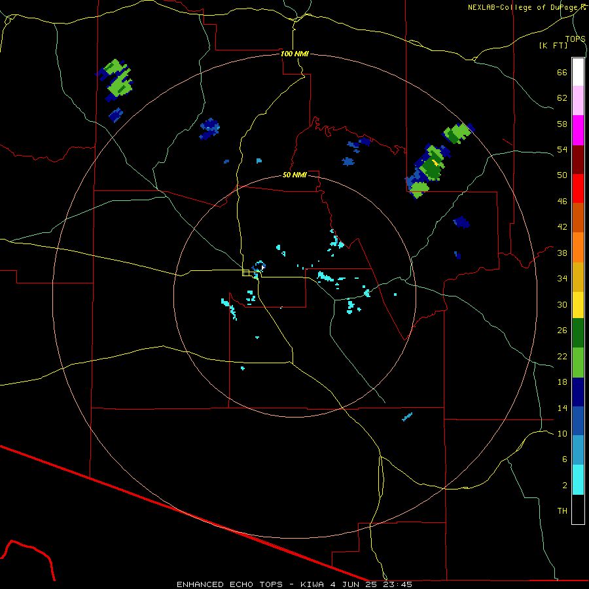Click the 14 legend value
This screenshot has width=589, height=589.
(x=562, y=408)
